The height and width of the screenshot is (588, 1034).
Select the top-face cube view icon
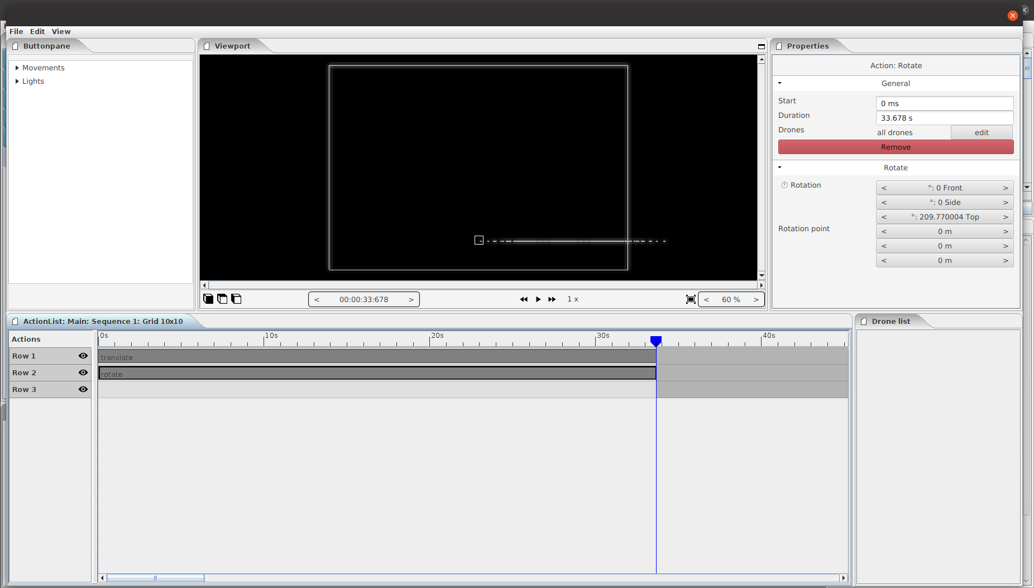pyautogui.click(x=222, y=299)
